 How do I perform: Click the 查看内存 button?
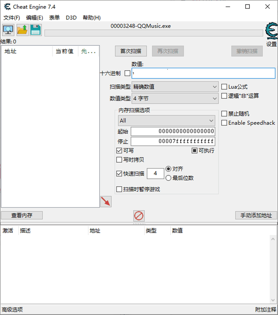(x=22, y=215)
